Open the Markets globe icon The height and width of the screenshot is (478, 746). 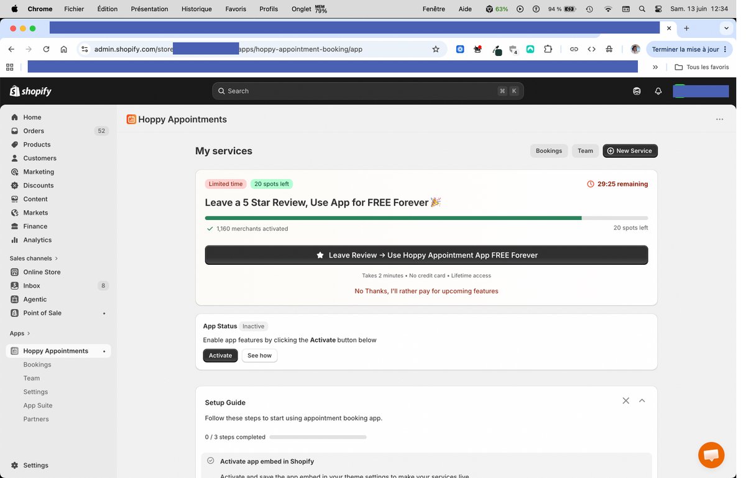14,213
